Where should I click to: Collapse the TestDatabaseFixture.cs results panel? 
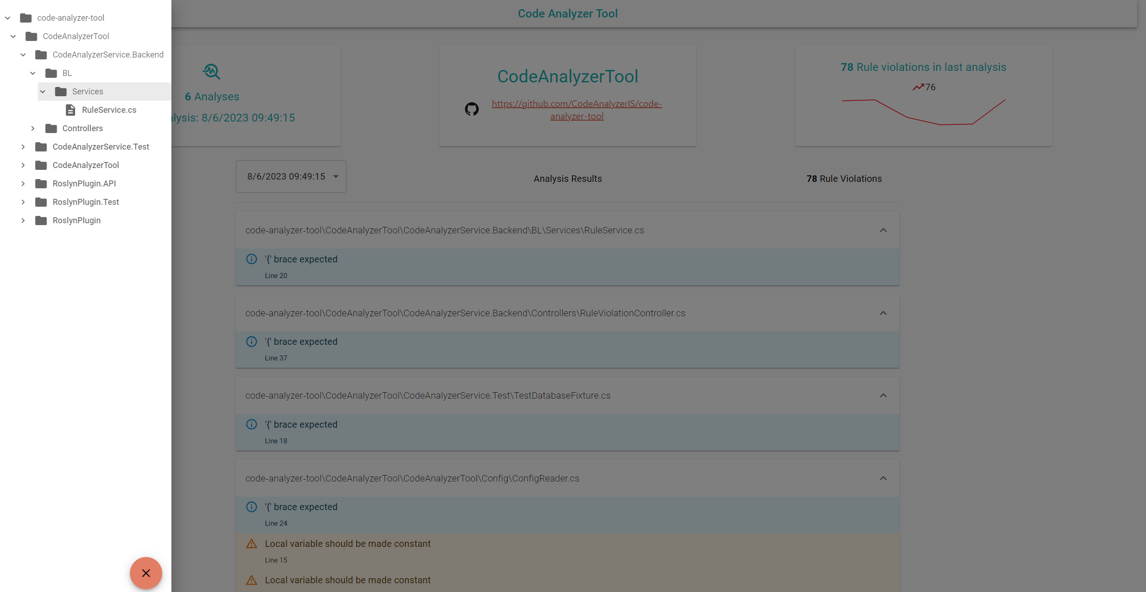(x=883, y=395)
